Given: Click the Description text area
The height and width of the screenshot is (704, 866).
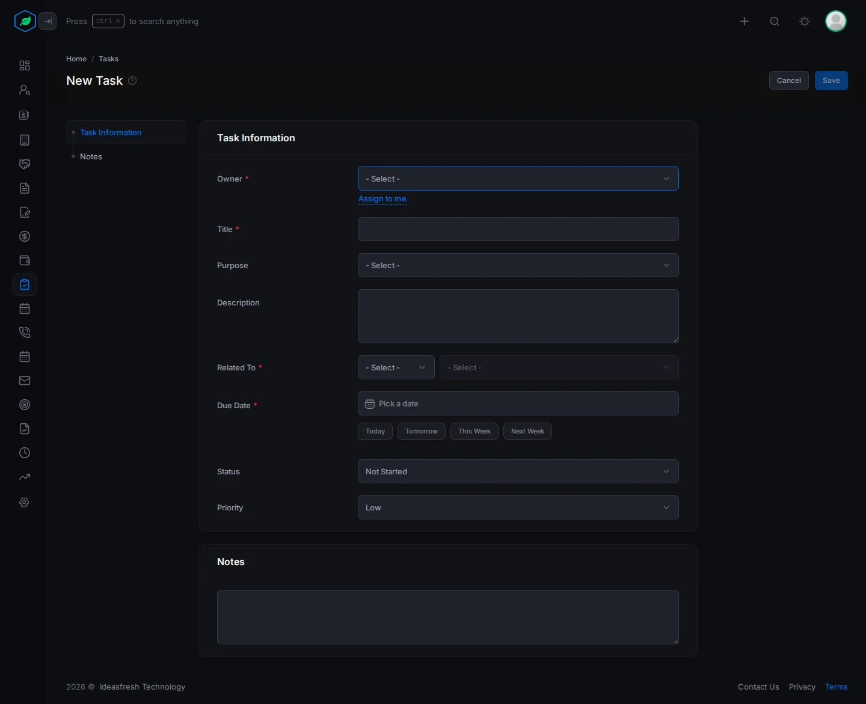Looking at the screenshot, I should 518,316.
